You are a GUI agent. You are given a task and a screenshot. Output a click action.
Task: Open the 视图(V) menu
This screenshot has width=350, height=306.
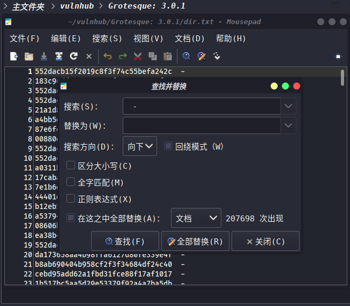148,39
